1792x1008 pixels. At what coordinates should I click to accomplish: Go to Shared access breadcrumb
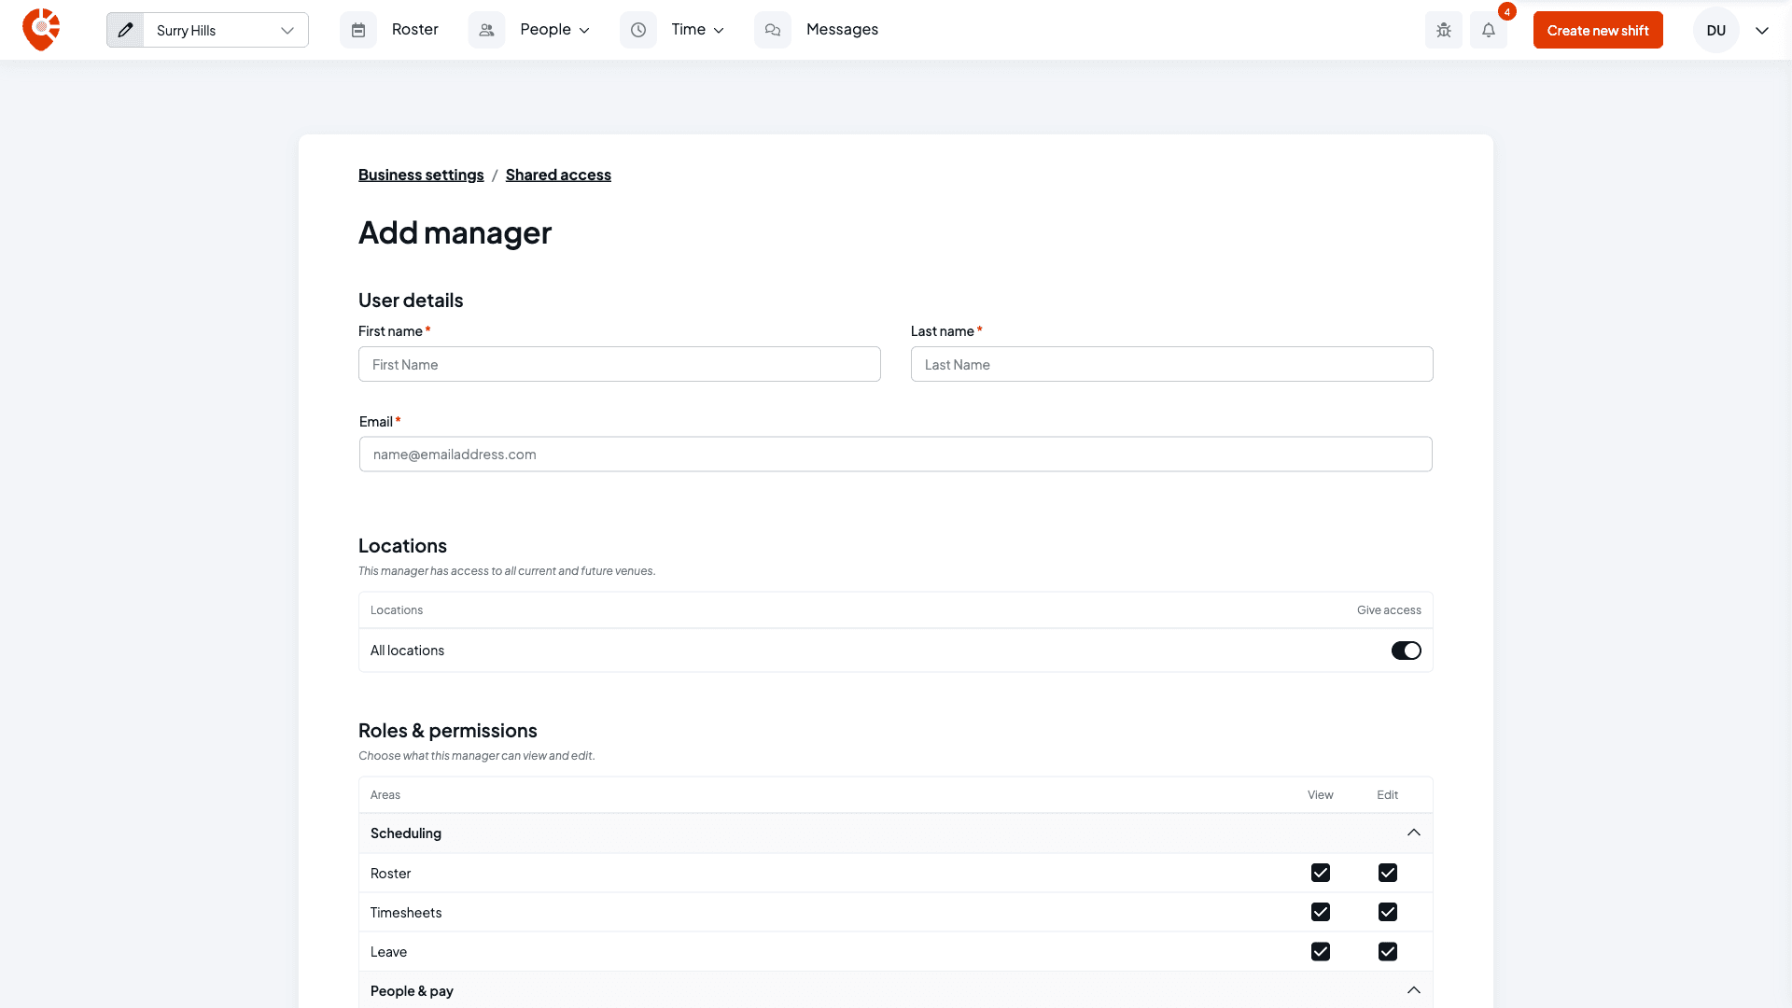coord(558,175)
